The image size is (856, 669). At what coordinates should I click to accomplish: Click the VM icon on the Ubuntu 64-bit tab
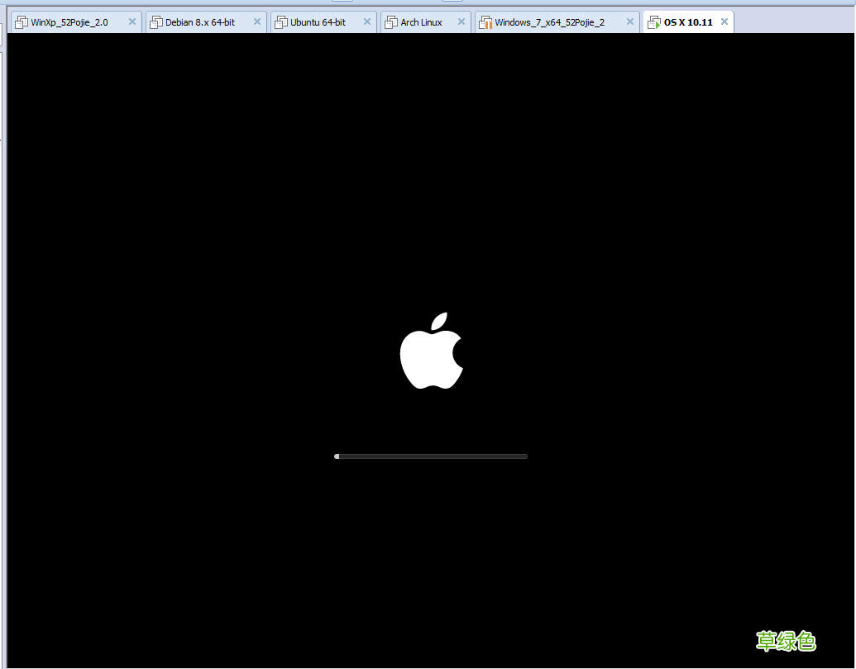281,22
